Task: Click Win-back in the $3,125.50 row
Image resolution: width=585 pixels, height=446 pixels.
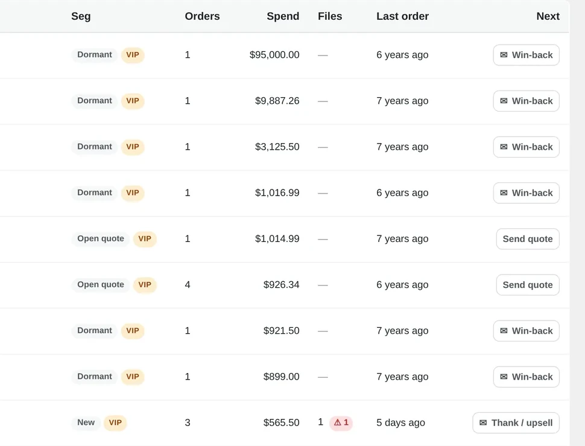Action: pos(526,147)
